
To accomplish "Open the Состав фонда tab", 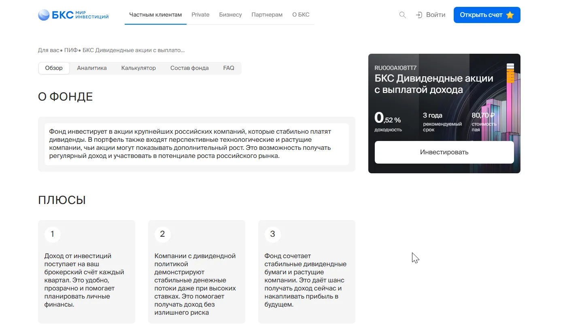I will pos(189,68).
